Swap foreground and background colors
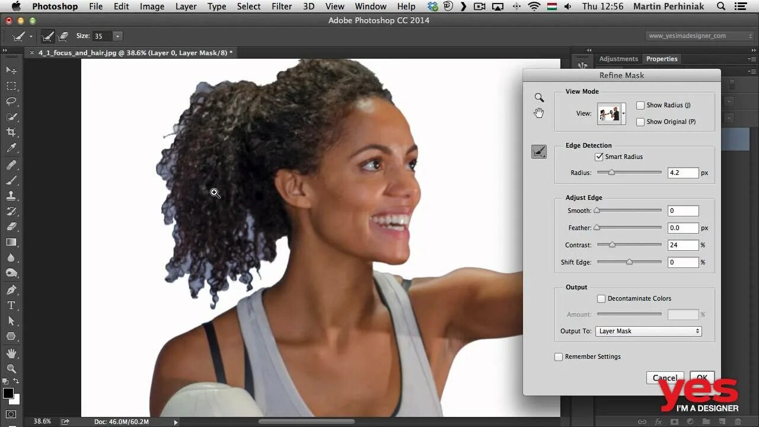The image size is (759, 427). [17, 382]
